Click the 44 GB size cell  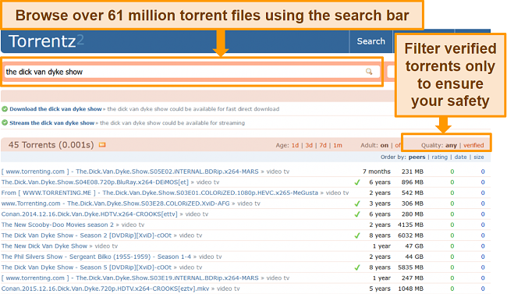pyautogui.click(x=414, y=257)
